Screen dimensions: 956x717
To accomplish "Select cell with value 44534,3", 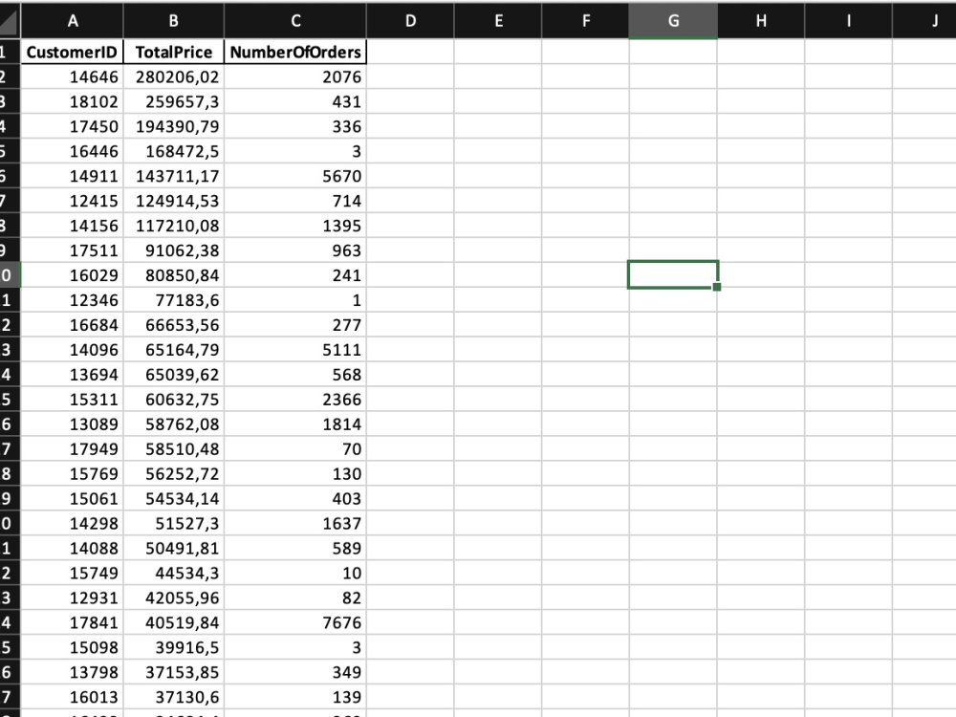I will 174,573.
